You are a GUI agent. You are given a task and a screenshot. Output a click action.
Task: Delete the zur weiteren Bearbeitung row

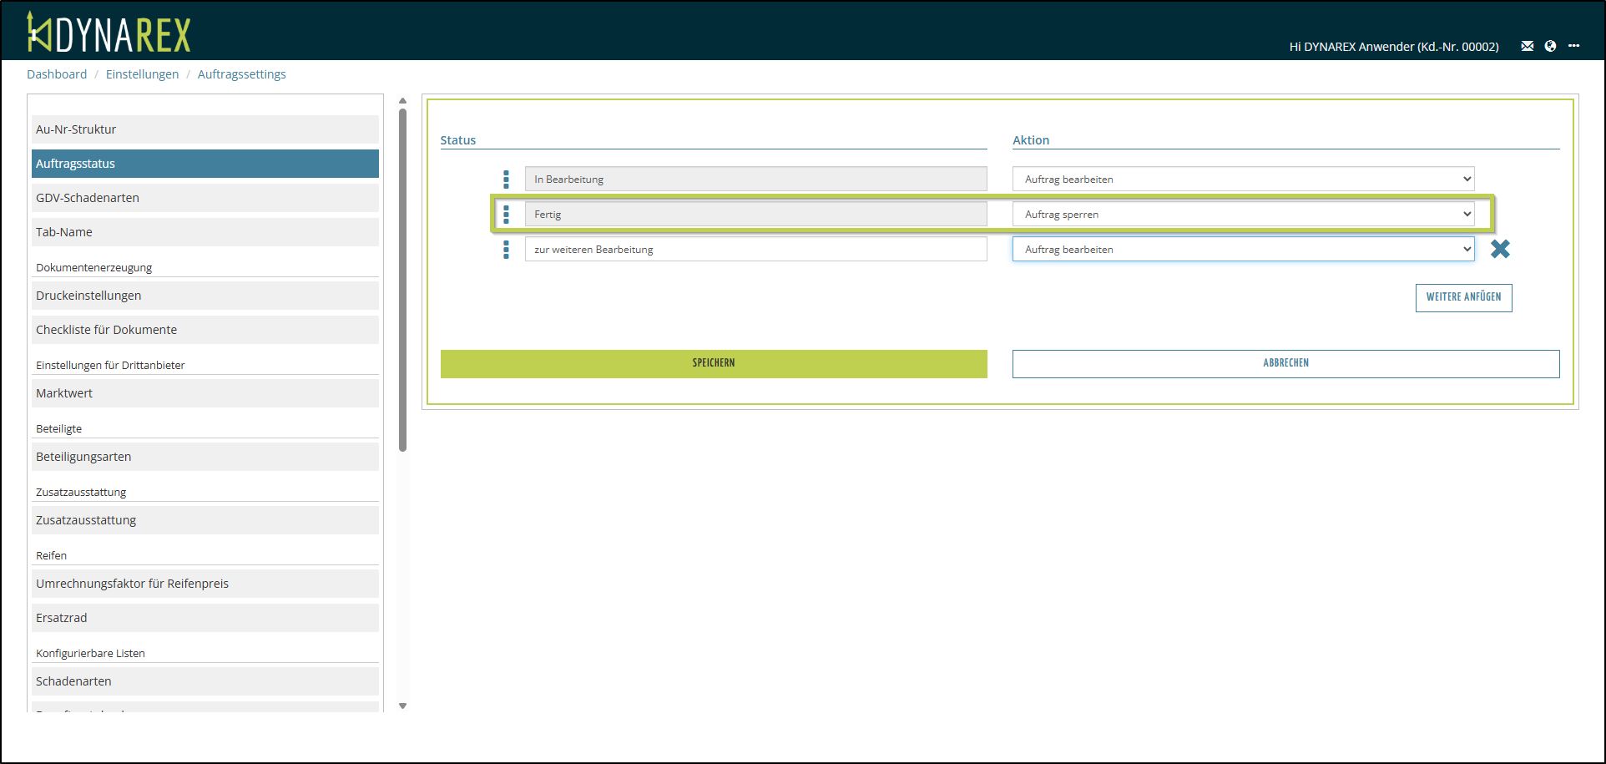1500,249
